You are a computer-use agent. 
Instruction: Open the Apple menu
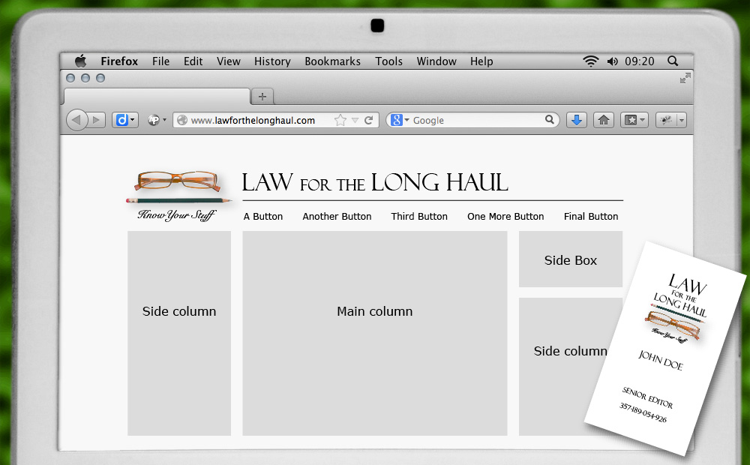click(x=81, y=61)
